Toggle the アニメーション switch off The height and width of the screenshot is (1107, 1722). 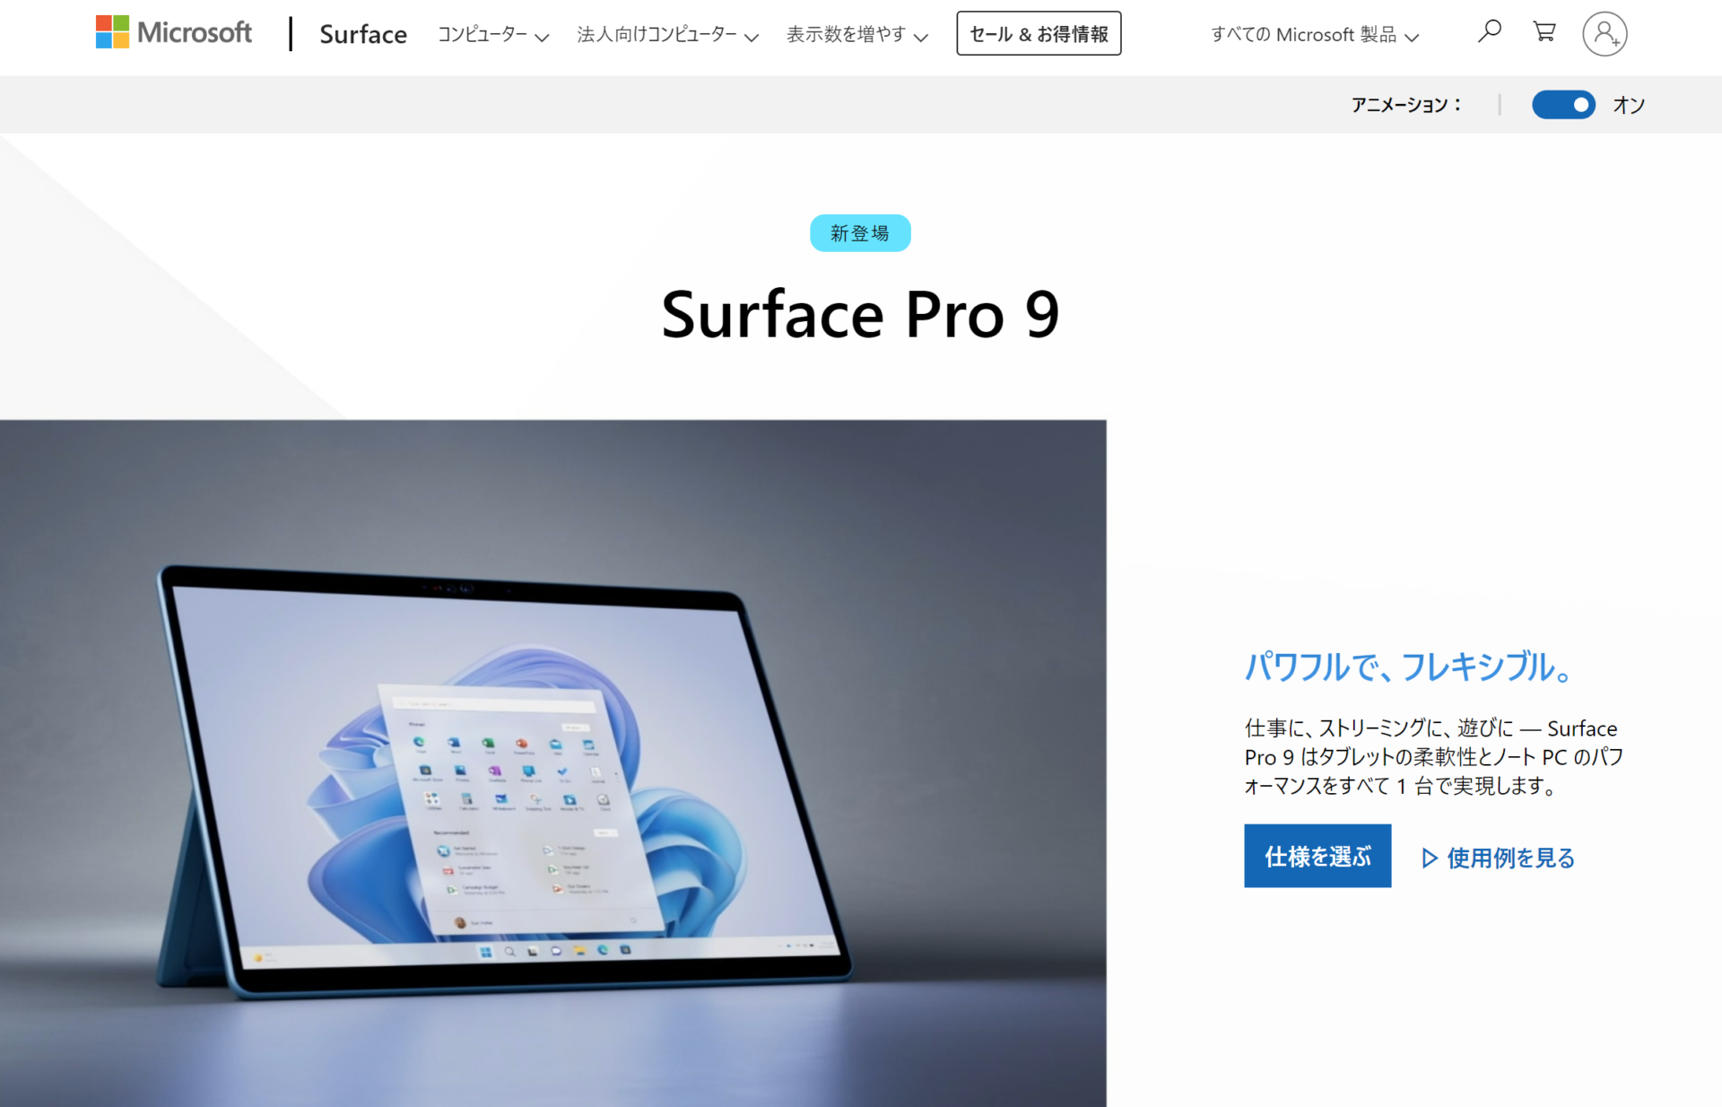[x=1563, y=105]
